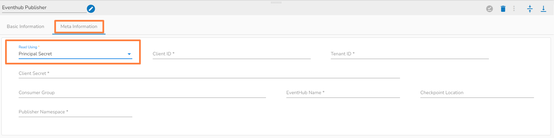
Task: Grab the drag handle at panel top
Action: [276, 2]
